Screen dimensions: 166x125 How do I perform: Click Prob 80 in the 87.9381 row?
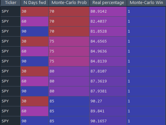[x=69, y=91]
